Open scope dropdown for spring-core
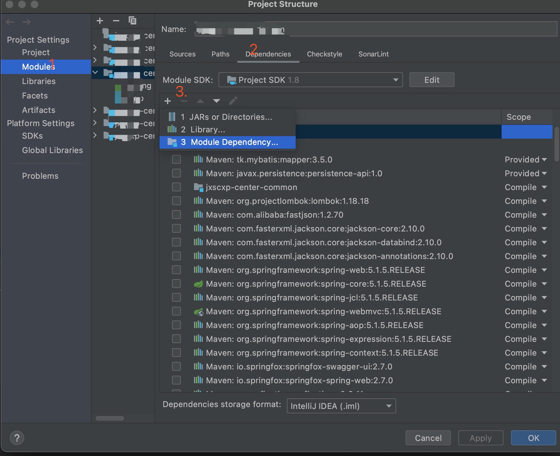The image size is (560, 456). point(526,284)
